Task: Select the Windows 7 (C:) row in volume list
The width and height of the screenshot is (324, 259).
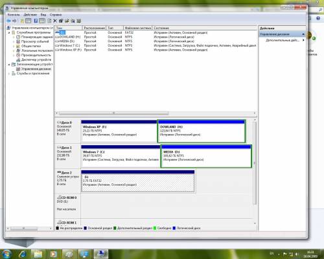Action: (156, 45)
